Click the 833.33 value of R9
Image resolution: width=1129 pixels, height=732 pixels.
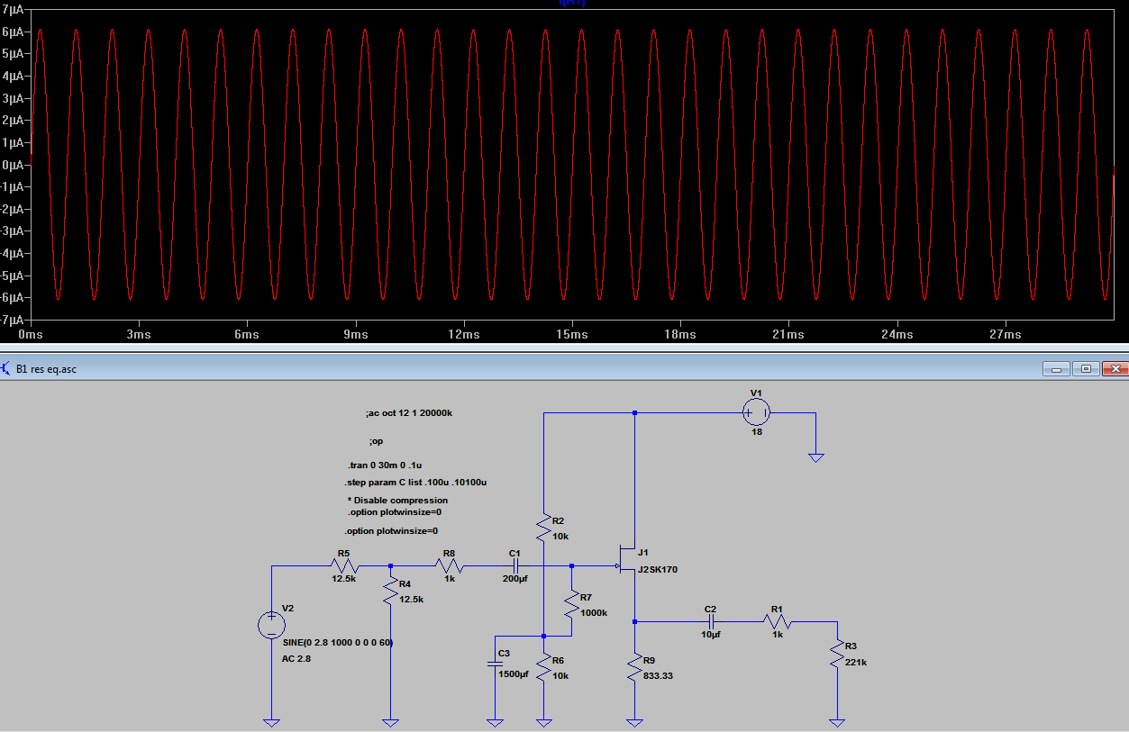pos(658,675)
